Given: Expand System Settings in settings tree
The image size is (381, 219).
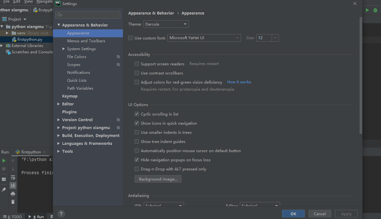Looking at the screenshot, I should tap(64, 49).
